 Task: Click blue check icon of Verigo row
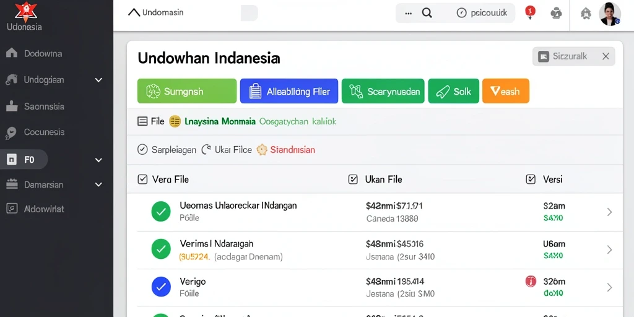coord(161,287)
